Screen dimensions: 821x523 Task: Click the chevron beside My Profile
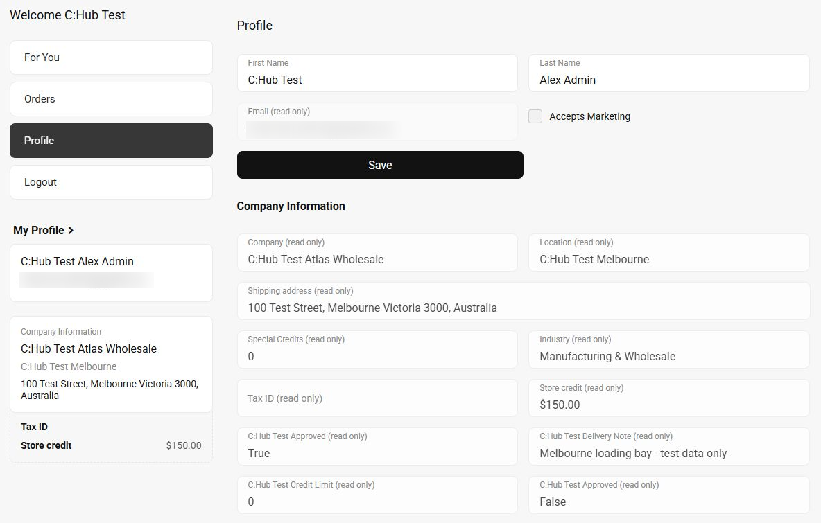point(71,231)
